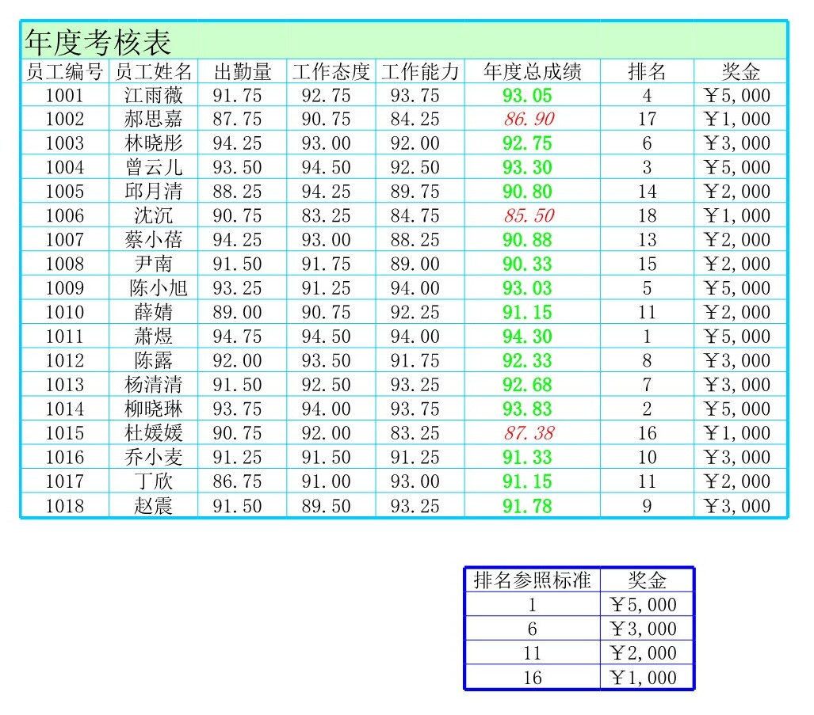
Task: Select the rank cell for 柳晓琳
Action: coord(647,409)
